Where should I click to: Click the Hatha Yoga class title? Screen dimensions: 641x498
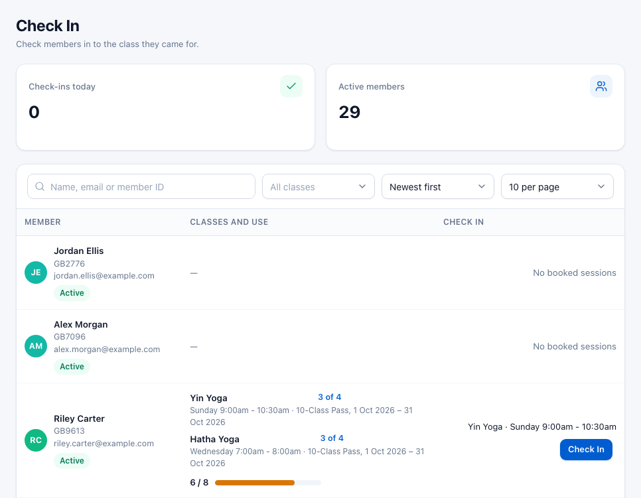[214, 439]
